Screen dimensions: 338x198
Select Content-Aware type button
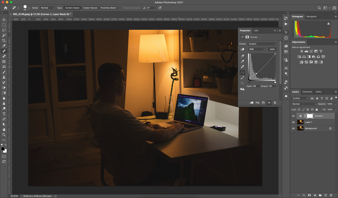pos(72,8)
